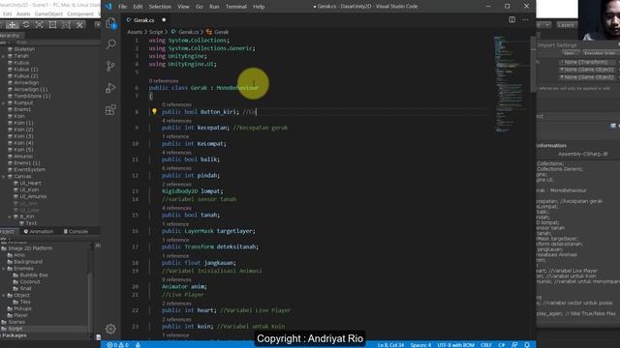Screen dimensions: 620x348
Task: Collapse the Enemies folder in Project
Action: click(x=4, y=269)
